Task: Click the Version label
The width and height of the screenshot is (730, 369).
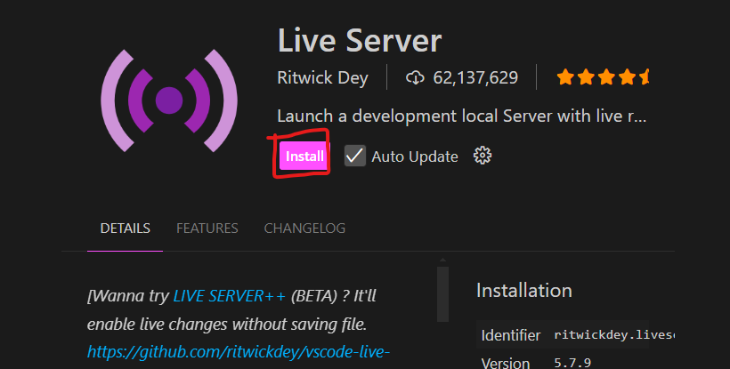Action: [505, 363]
